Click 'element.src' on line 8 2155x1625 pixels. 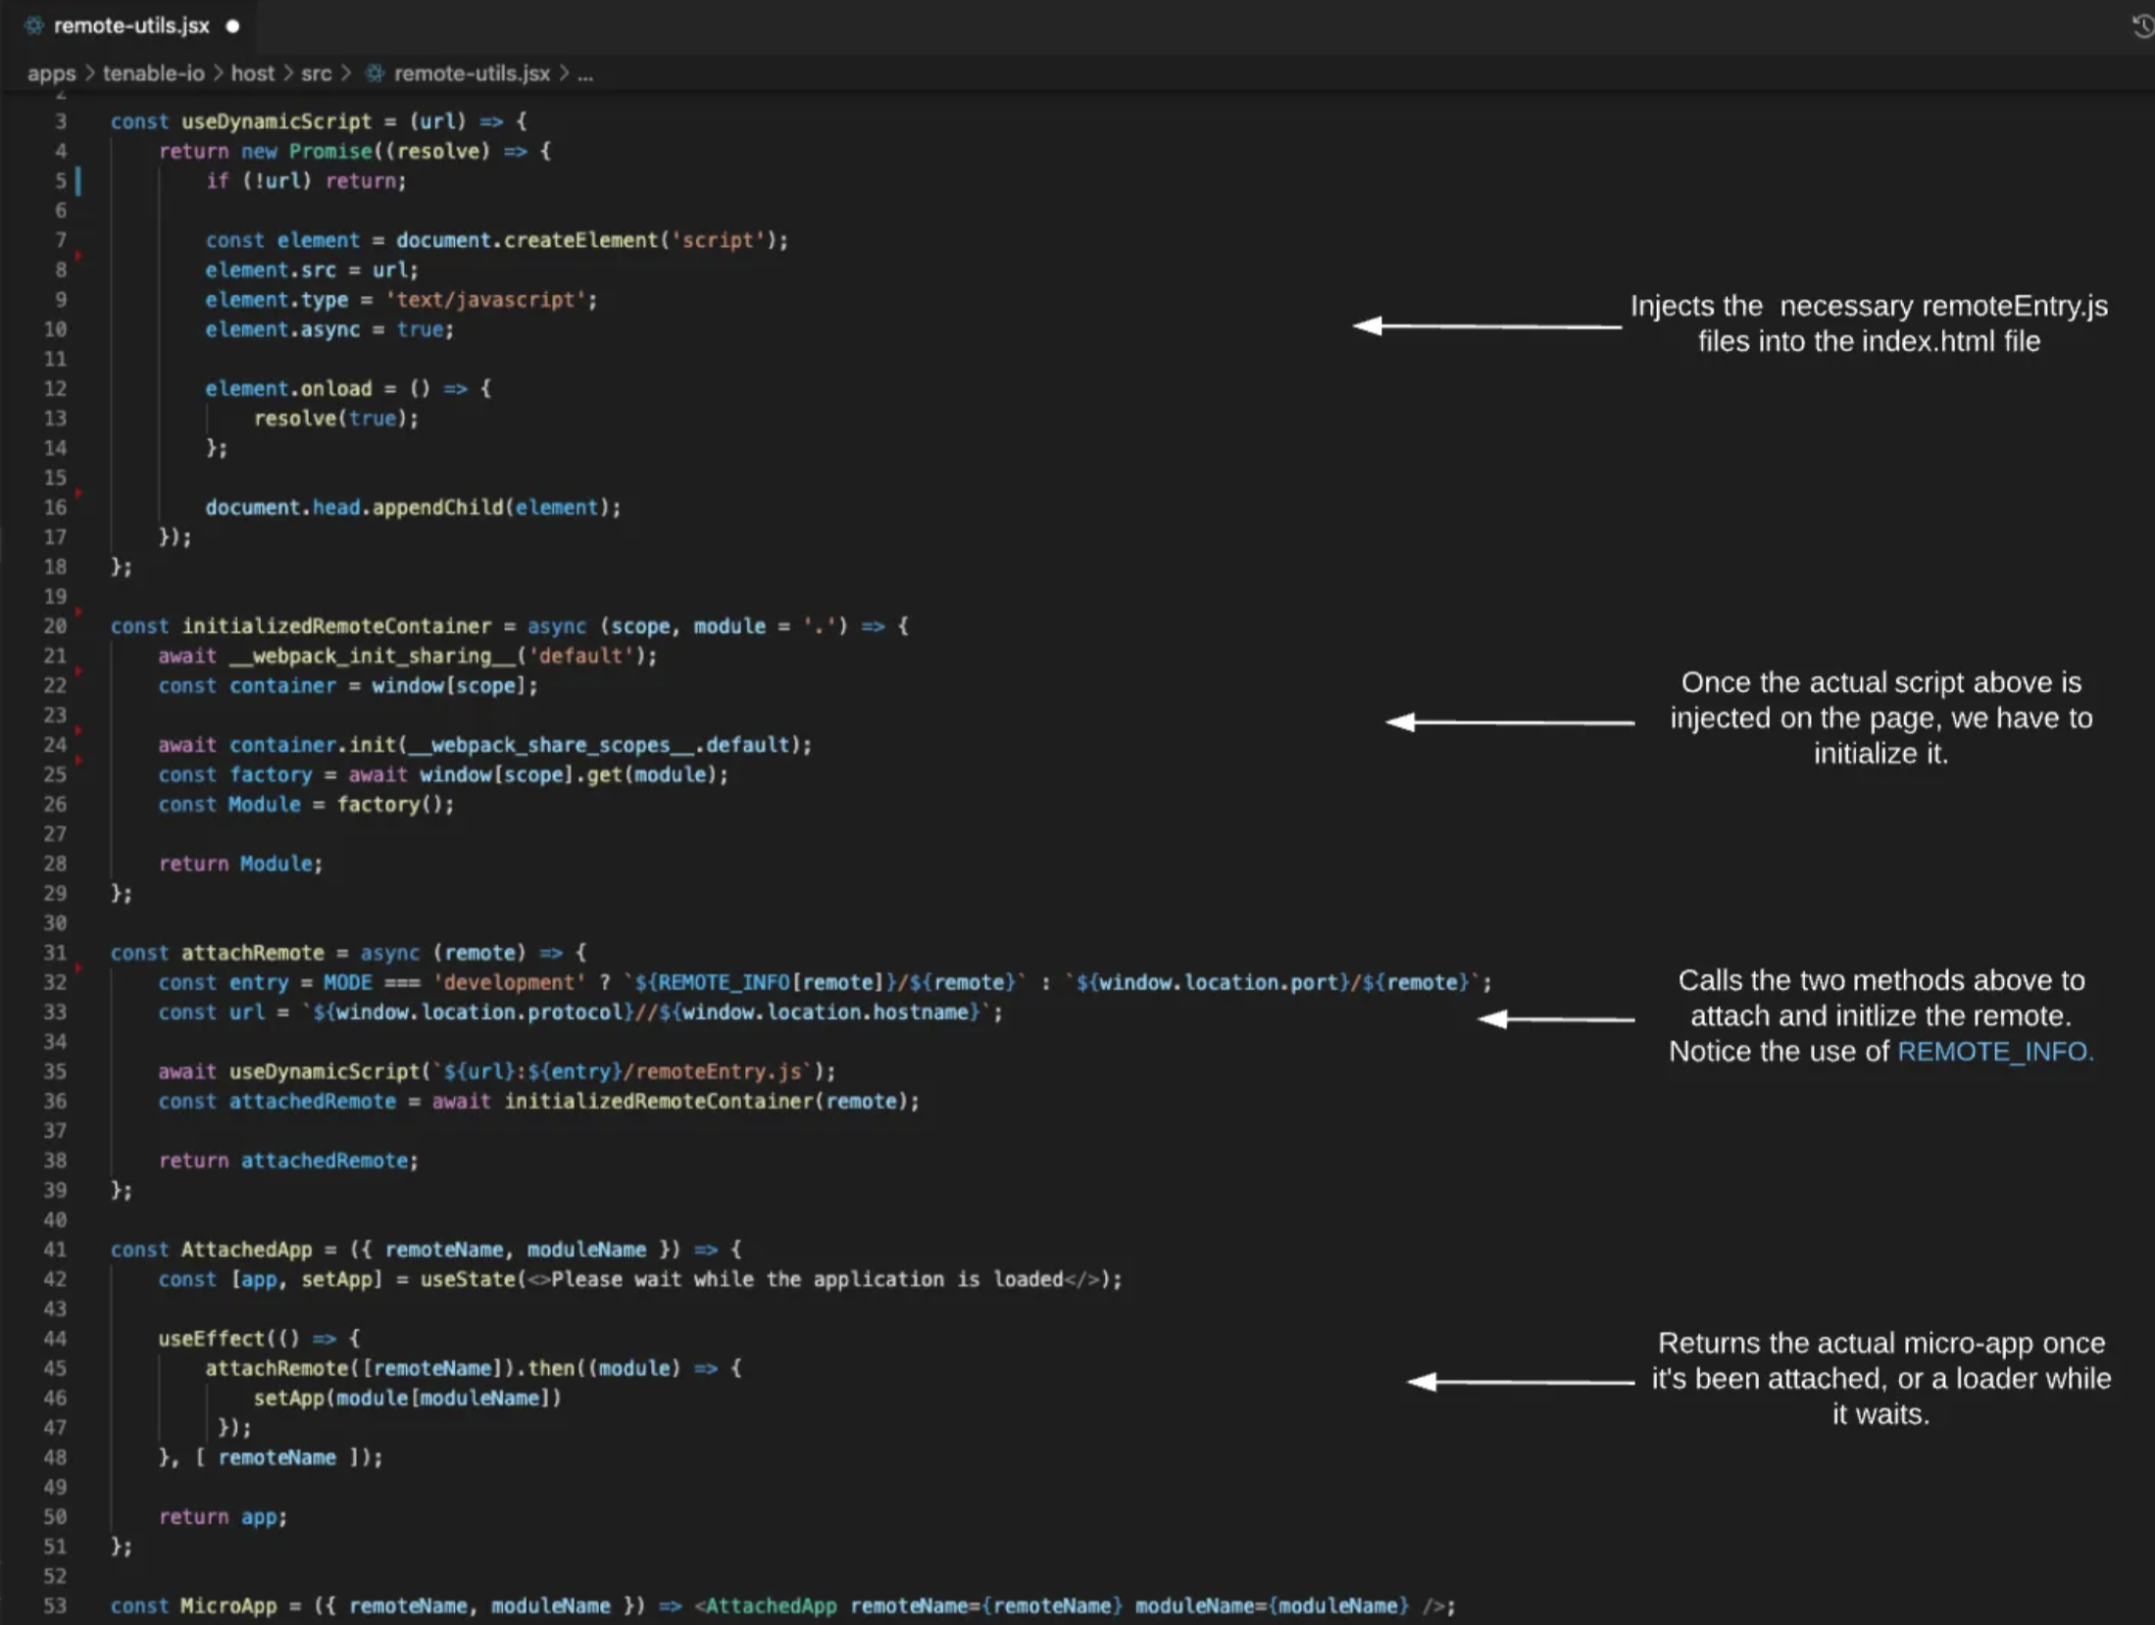pos(271,270)
